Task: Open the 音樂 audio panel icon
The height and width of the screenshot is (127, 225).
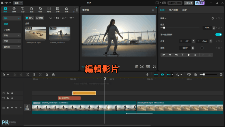Action: 14,10
